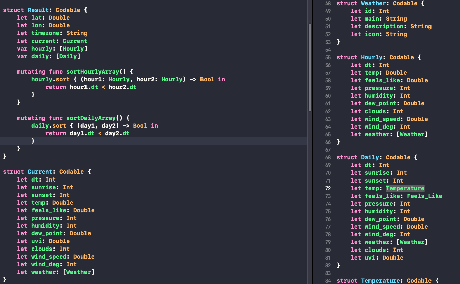Image resolution: width=460 pixels, height=284 pixels.
Task: Click 'clouds' property in the Current struct
Action: [42, 249]
